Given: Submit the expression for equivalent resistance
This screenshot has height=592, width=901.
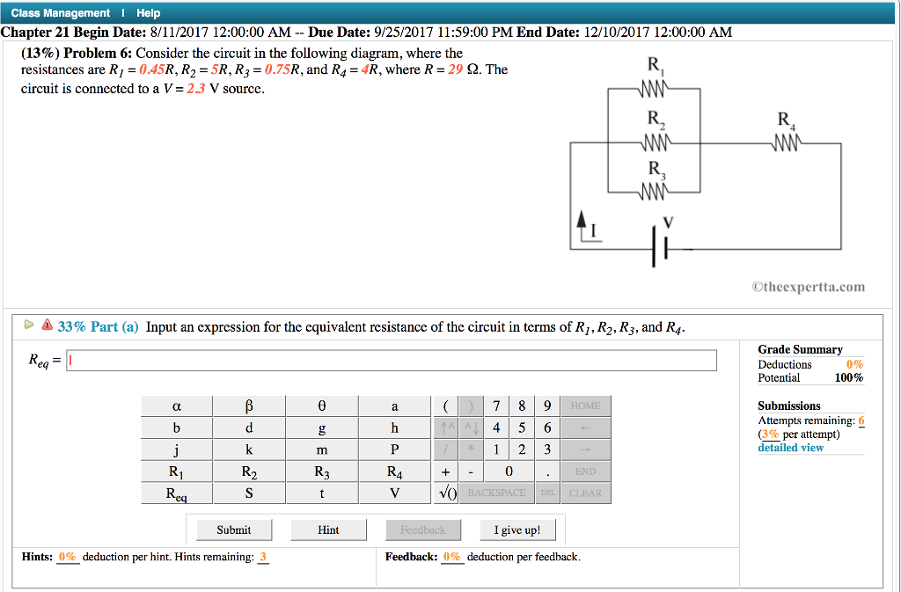Looking at the screenshot, I should (x=232, y=530).
